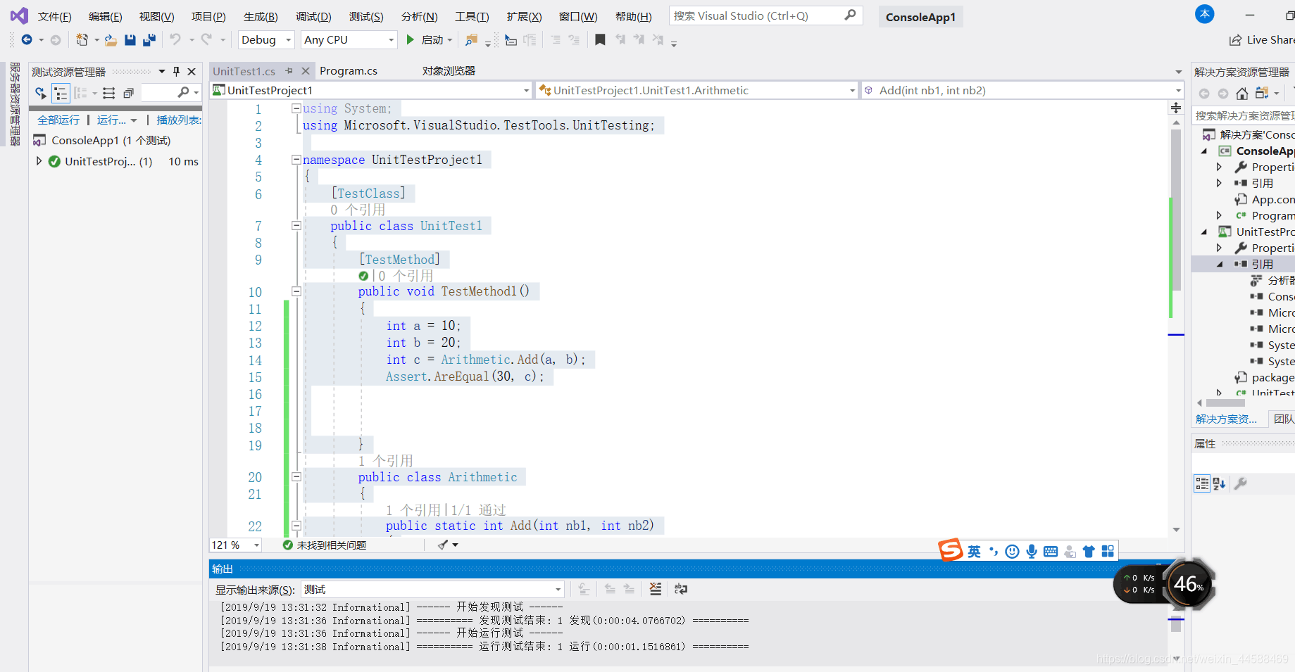Click the Home icon in Solution Explorer
This screenshot has height=672, width=1295.
(1242, 94)
